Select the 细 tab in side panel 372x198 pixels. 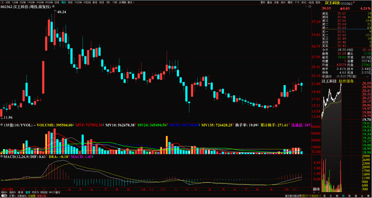pos(337,196)
